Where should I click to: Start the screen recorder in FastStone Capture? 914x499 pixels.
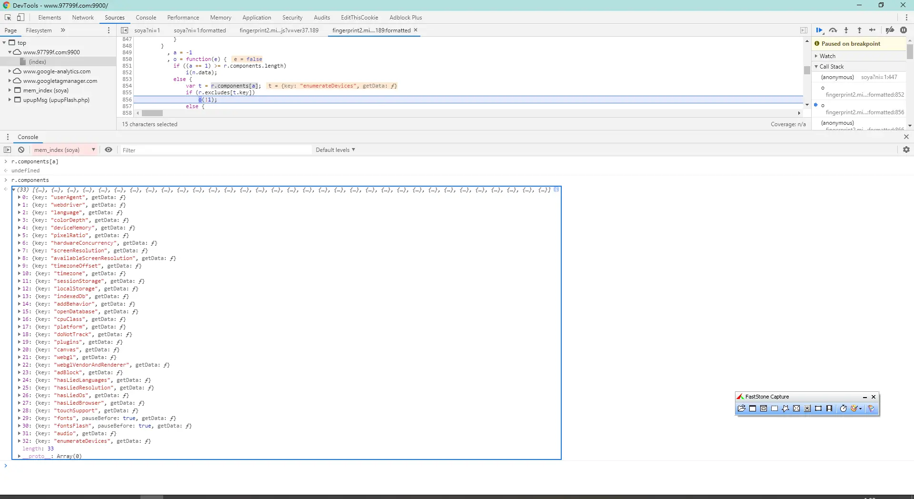point(829,409)
